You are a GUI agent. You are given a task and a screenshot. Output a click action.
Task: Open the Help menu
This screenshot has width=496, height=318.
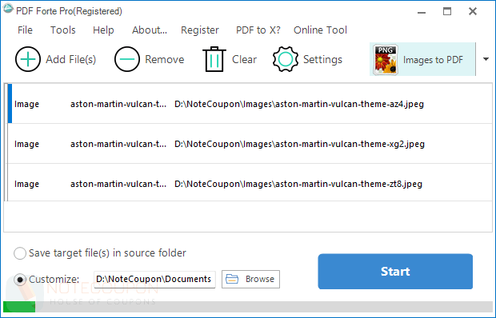tap(103, 30)
